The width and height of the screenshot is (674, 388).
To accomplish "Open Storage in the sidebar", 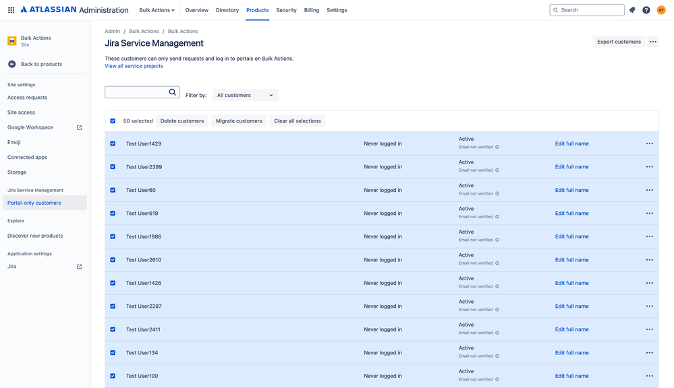I will [x=17, y=172].
